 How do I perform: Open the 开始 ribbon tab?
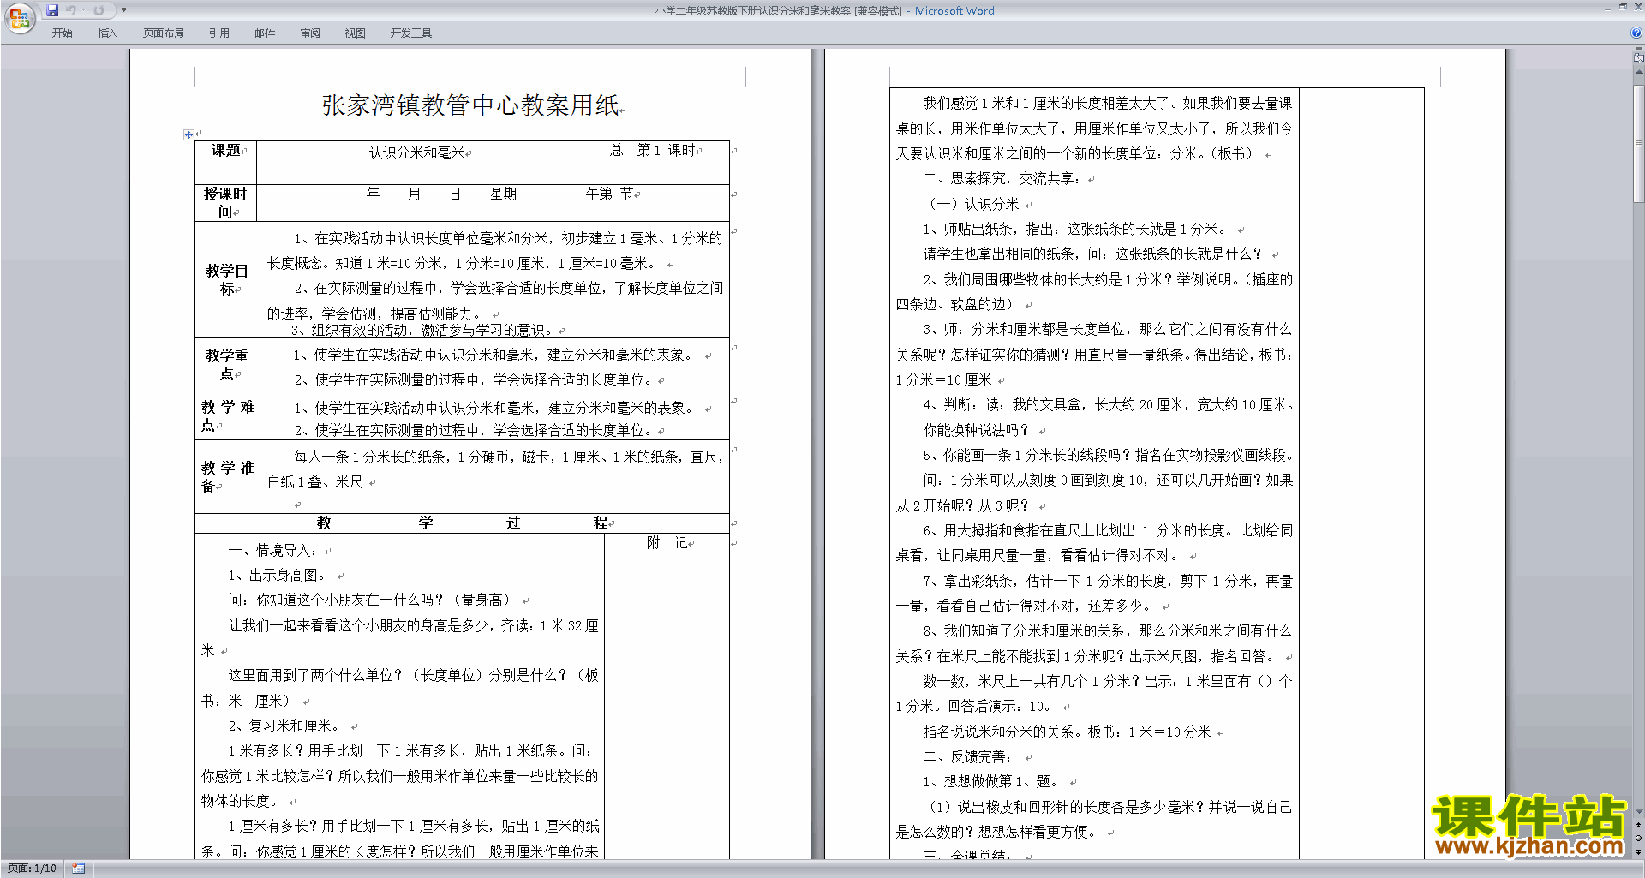coord(62,33)
